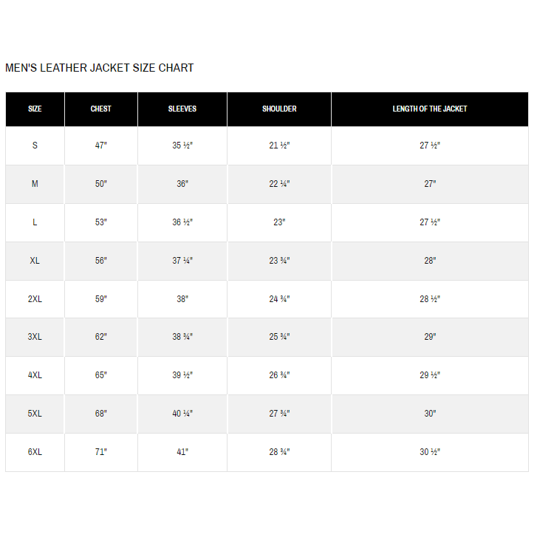The height and width of the screenshot is (537, 537).
Task: Click the SIZE column header
Action: pyautogui.click(x=35, y=109)
